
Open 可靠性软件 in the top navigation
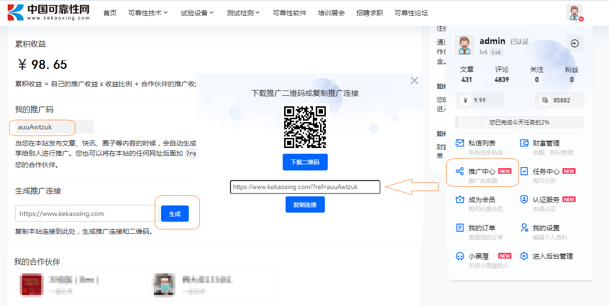tap(289, 13)
